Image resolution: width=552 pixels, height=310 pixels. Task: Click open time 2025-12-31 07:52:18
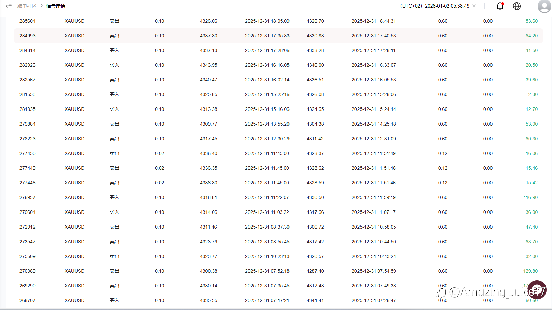(x=267, y=271)
